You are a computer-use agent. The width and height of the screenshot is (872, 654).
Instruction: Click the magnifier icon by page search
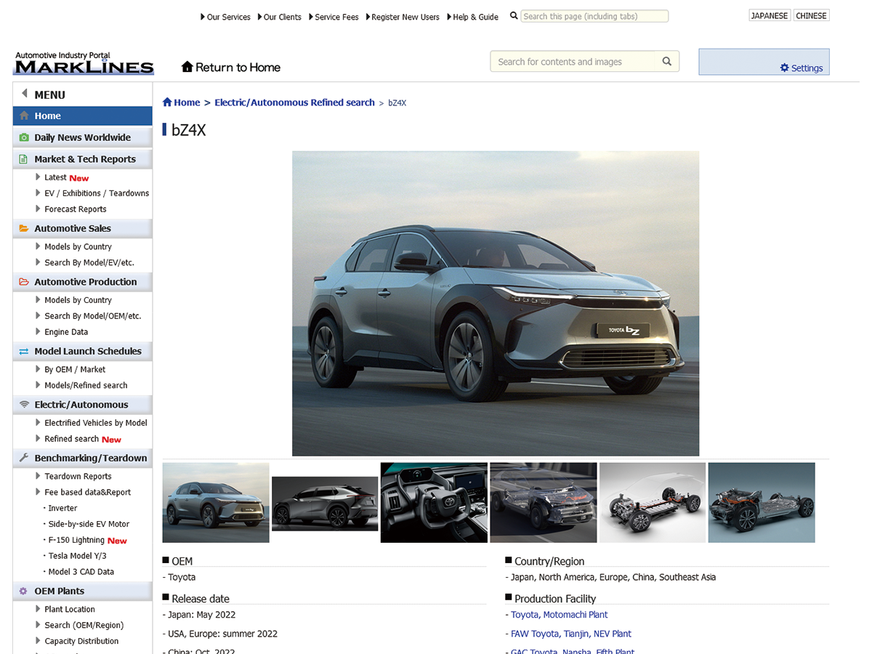point(514,16)
